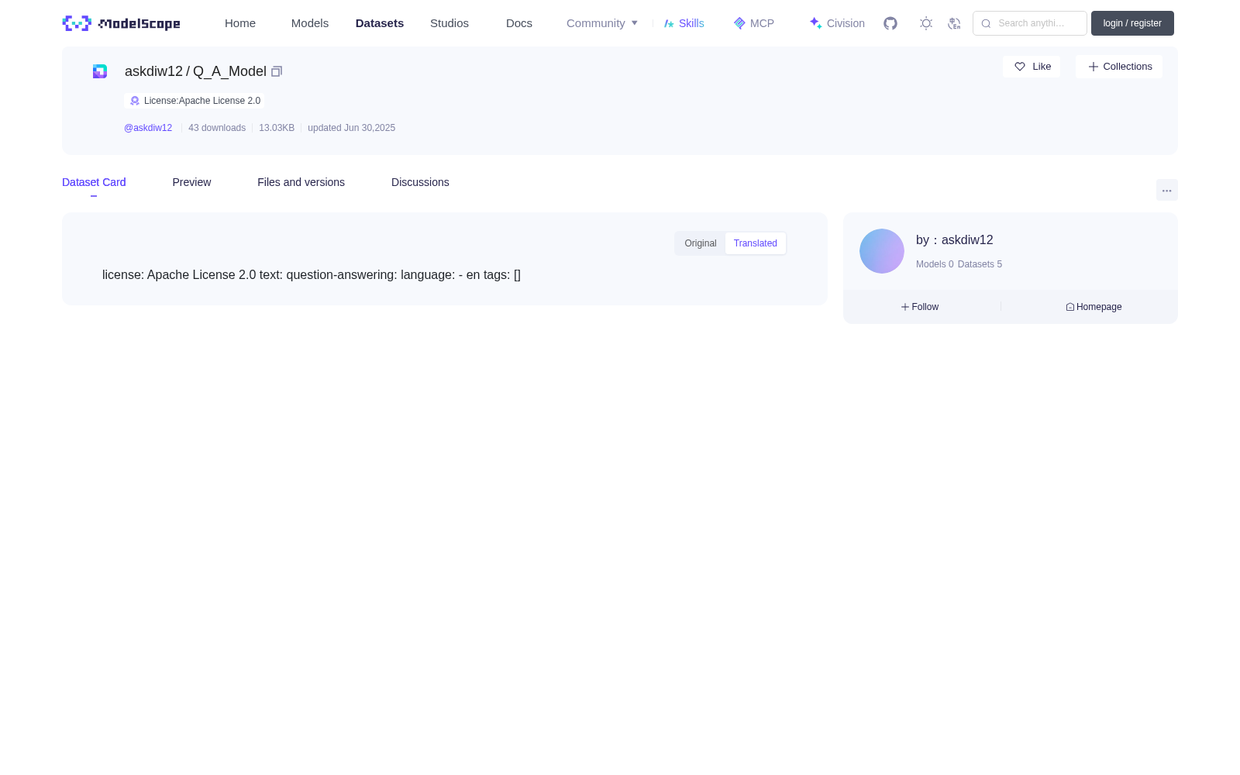Click the search magnifier icon

[x=986, y=23]
